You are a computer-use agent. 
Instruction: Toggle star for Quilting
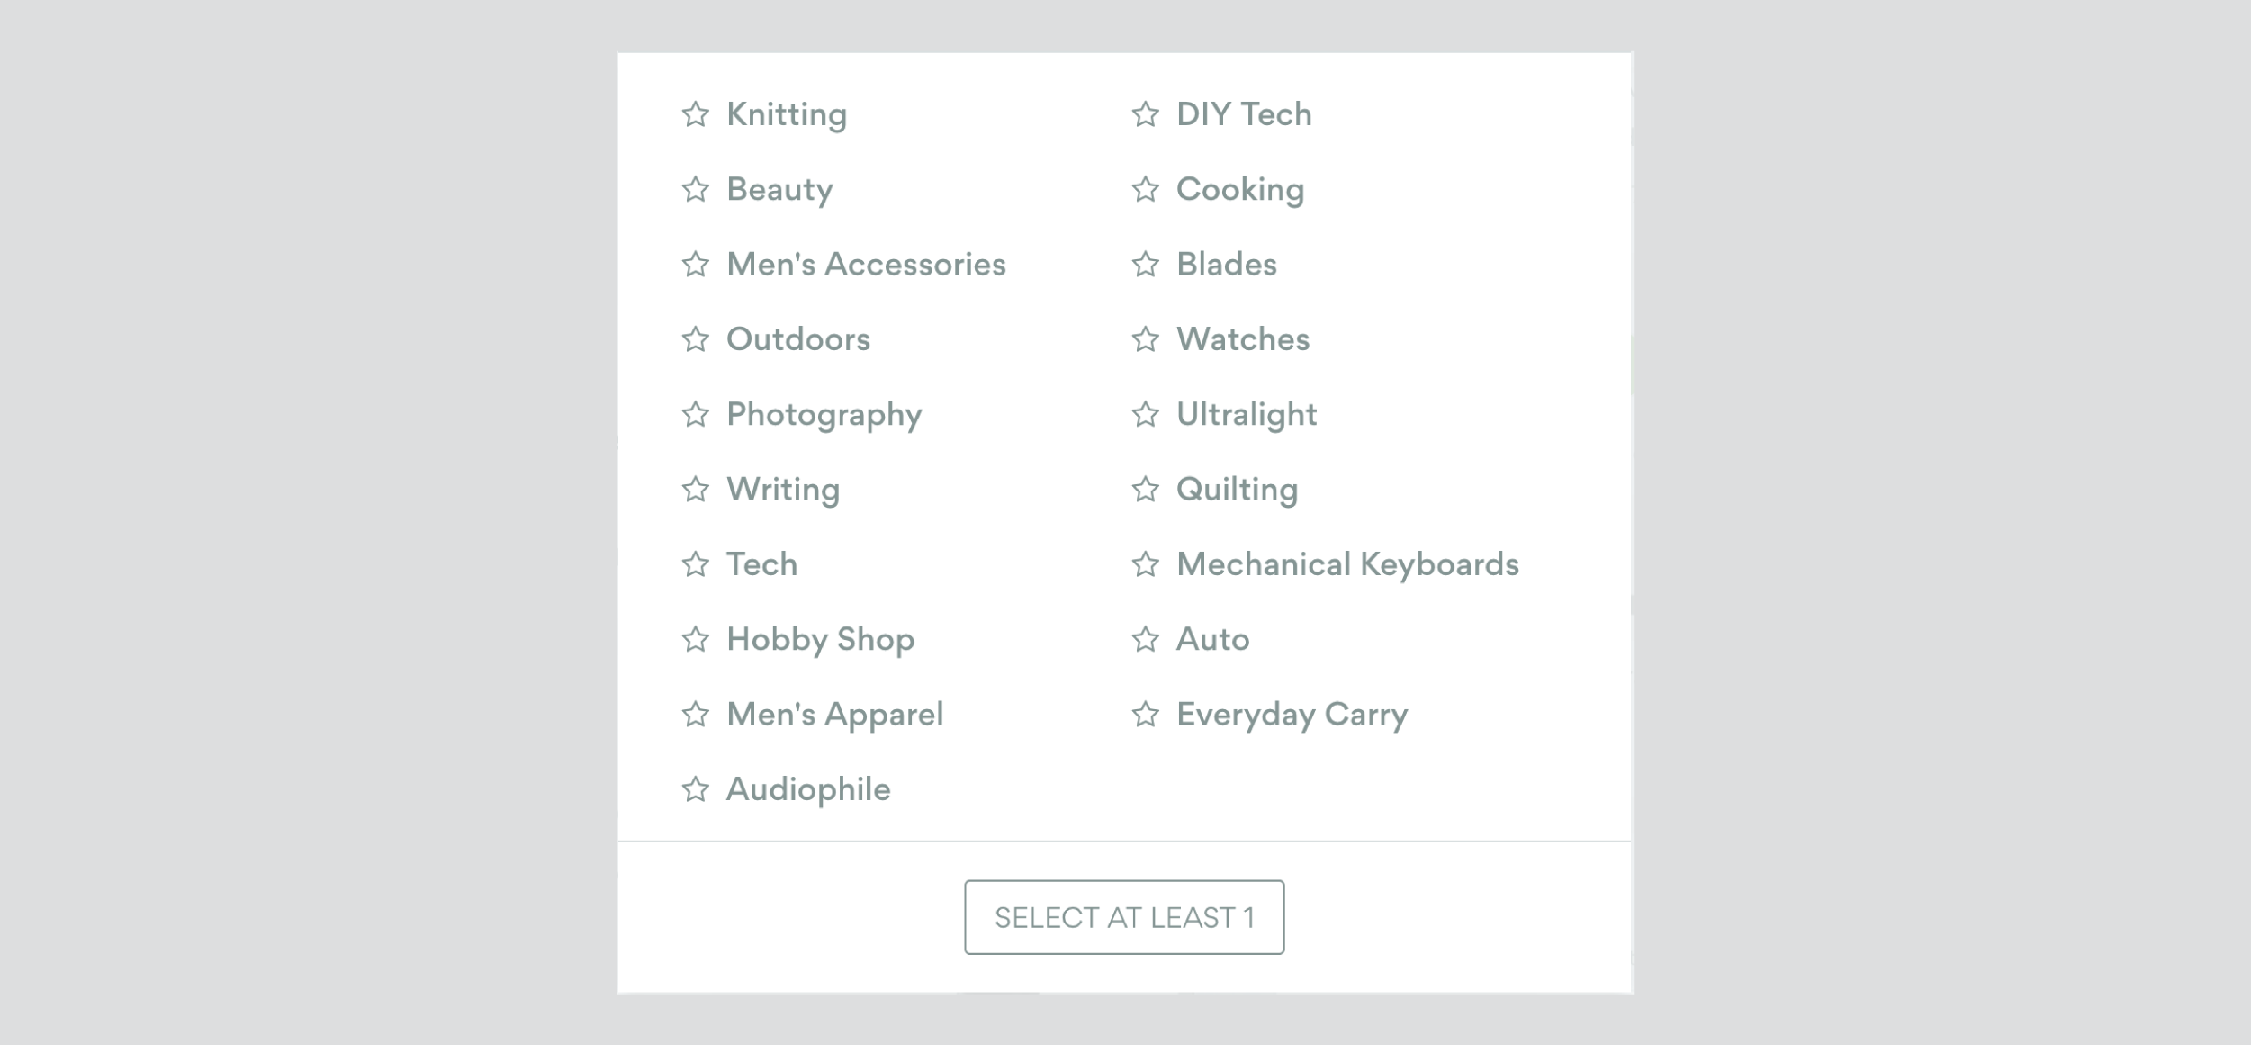point(1145,490)
